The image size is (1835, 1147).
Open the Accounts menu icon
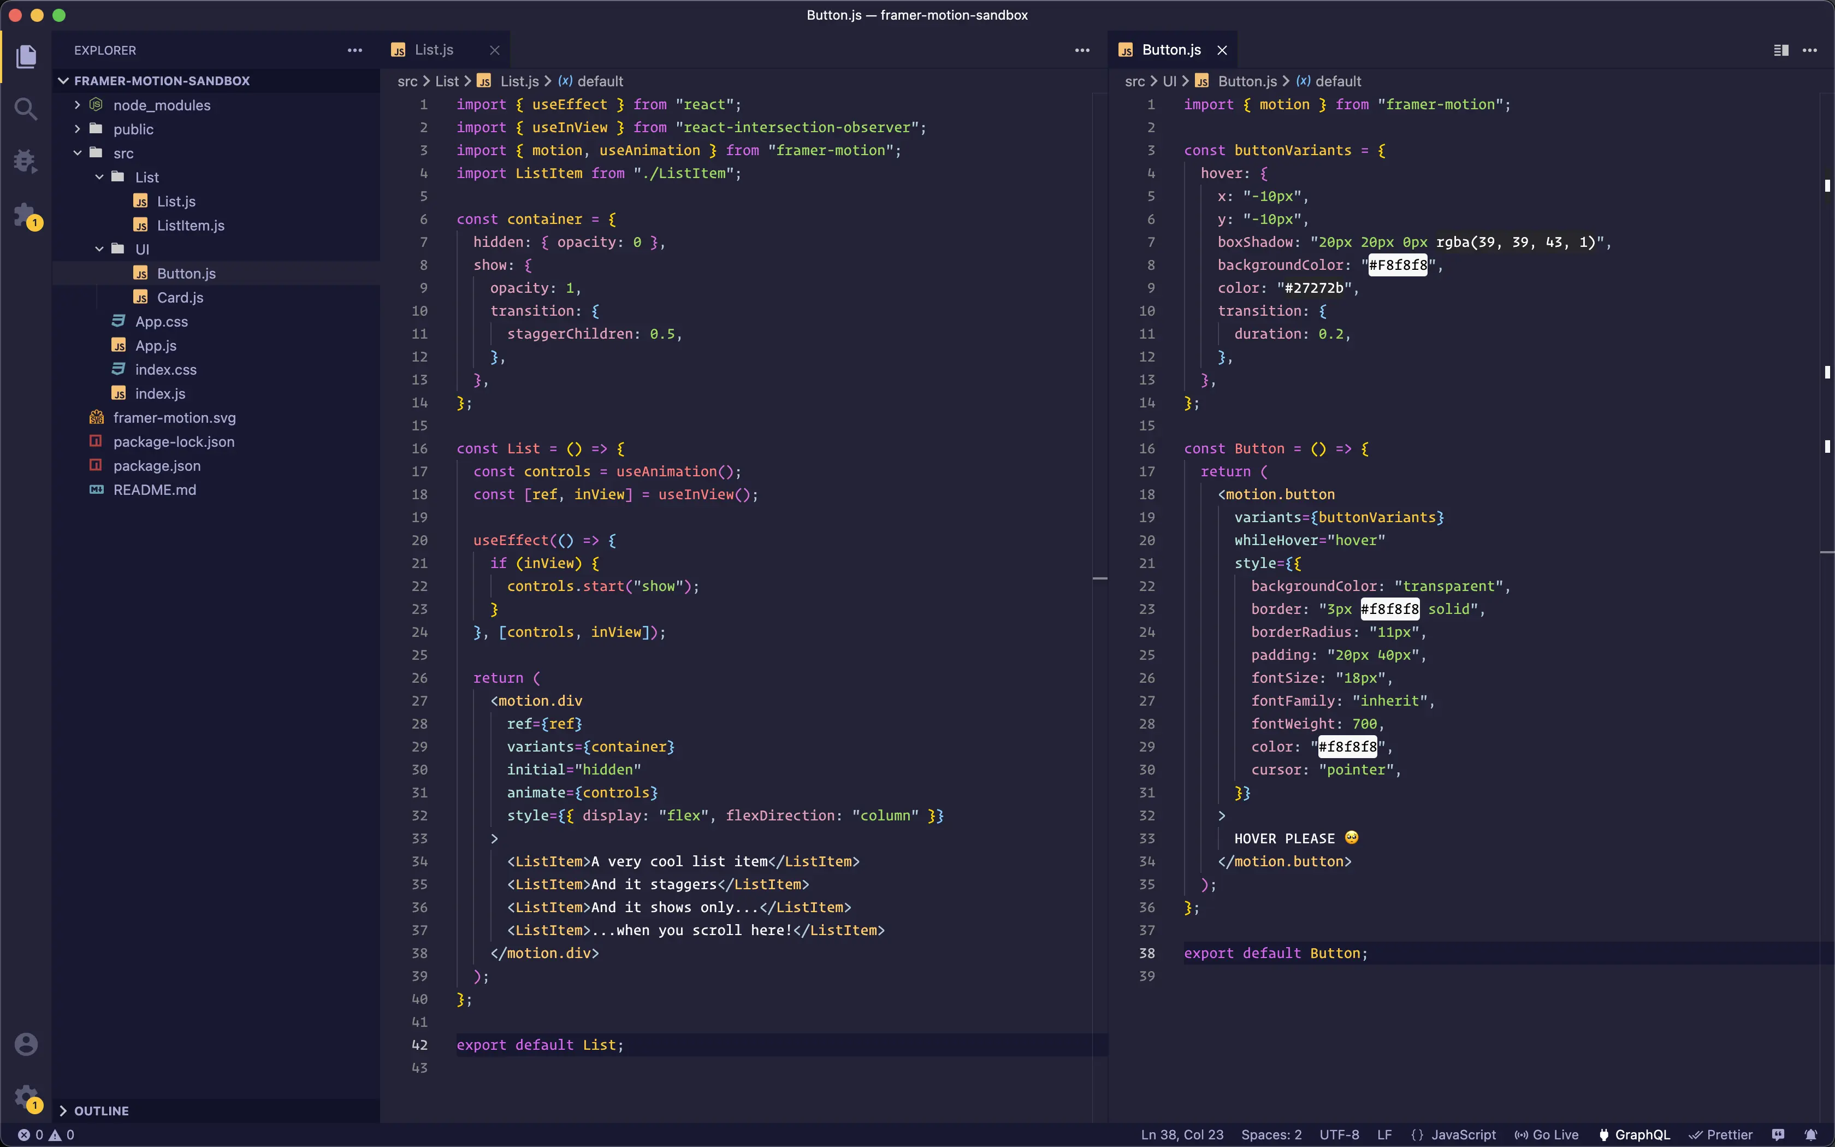(x=26, y=1044)
